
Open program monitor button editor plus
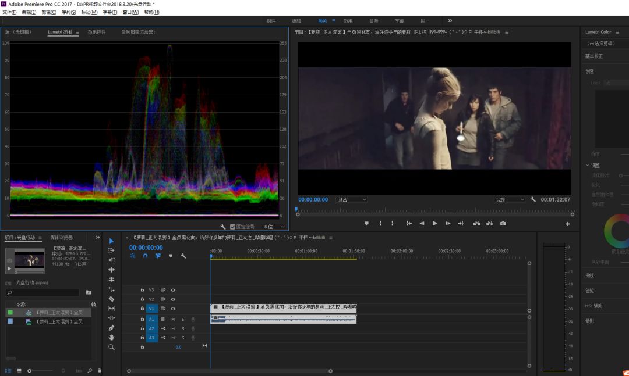pos(568,224)
